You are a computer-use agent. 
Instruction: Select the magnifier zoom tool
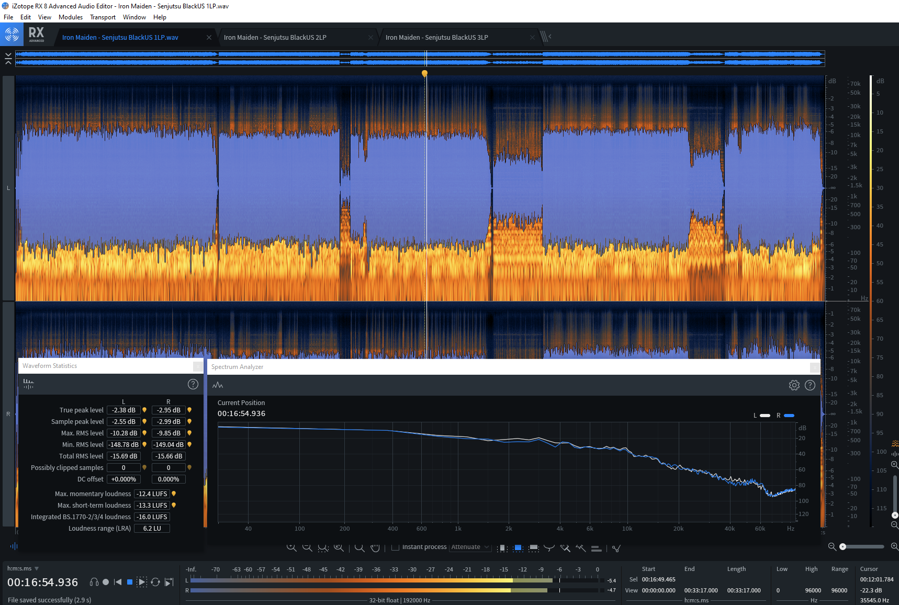tap(359, 547)
